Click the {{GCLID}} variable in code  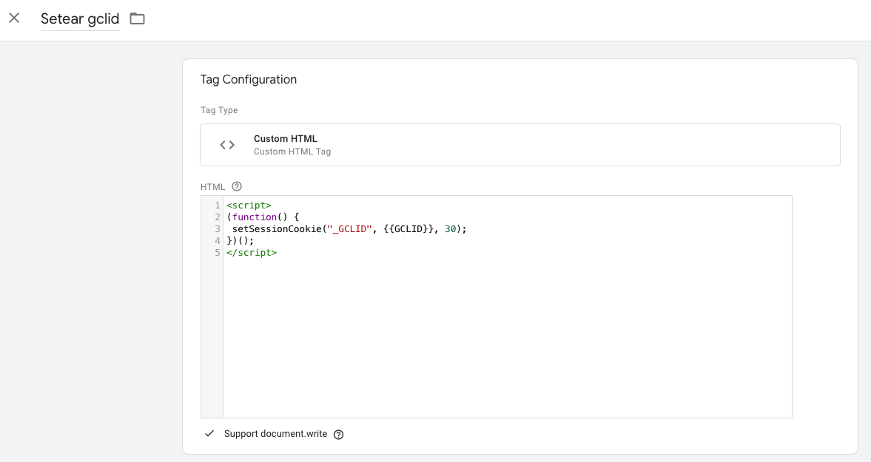coord(408,229)
